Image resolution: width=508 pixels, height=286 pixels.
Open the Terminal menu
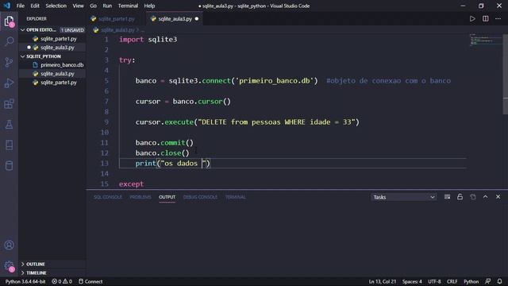tap(128, 6)
